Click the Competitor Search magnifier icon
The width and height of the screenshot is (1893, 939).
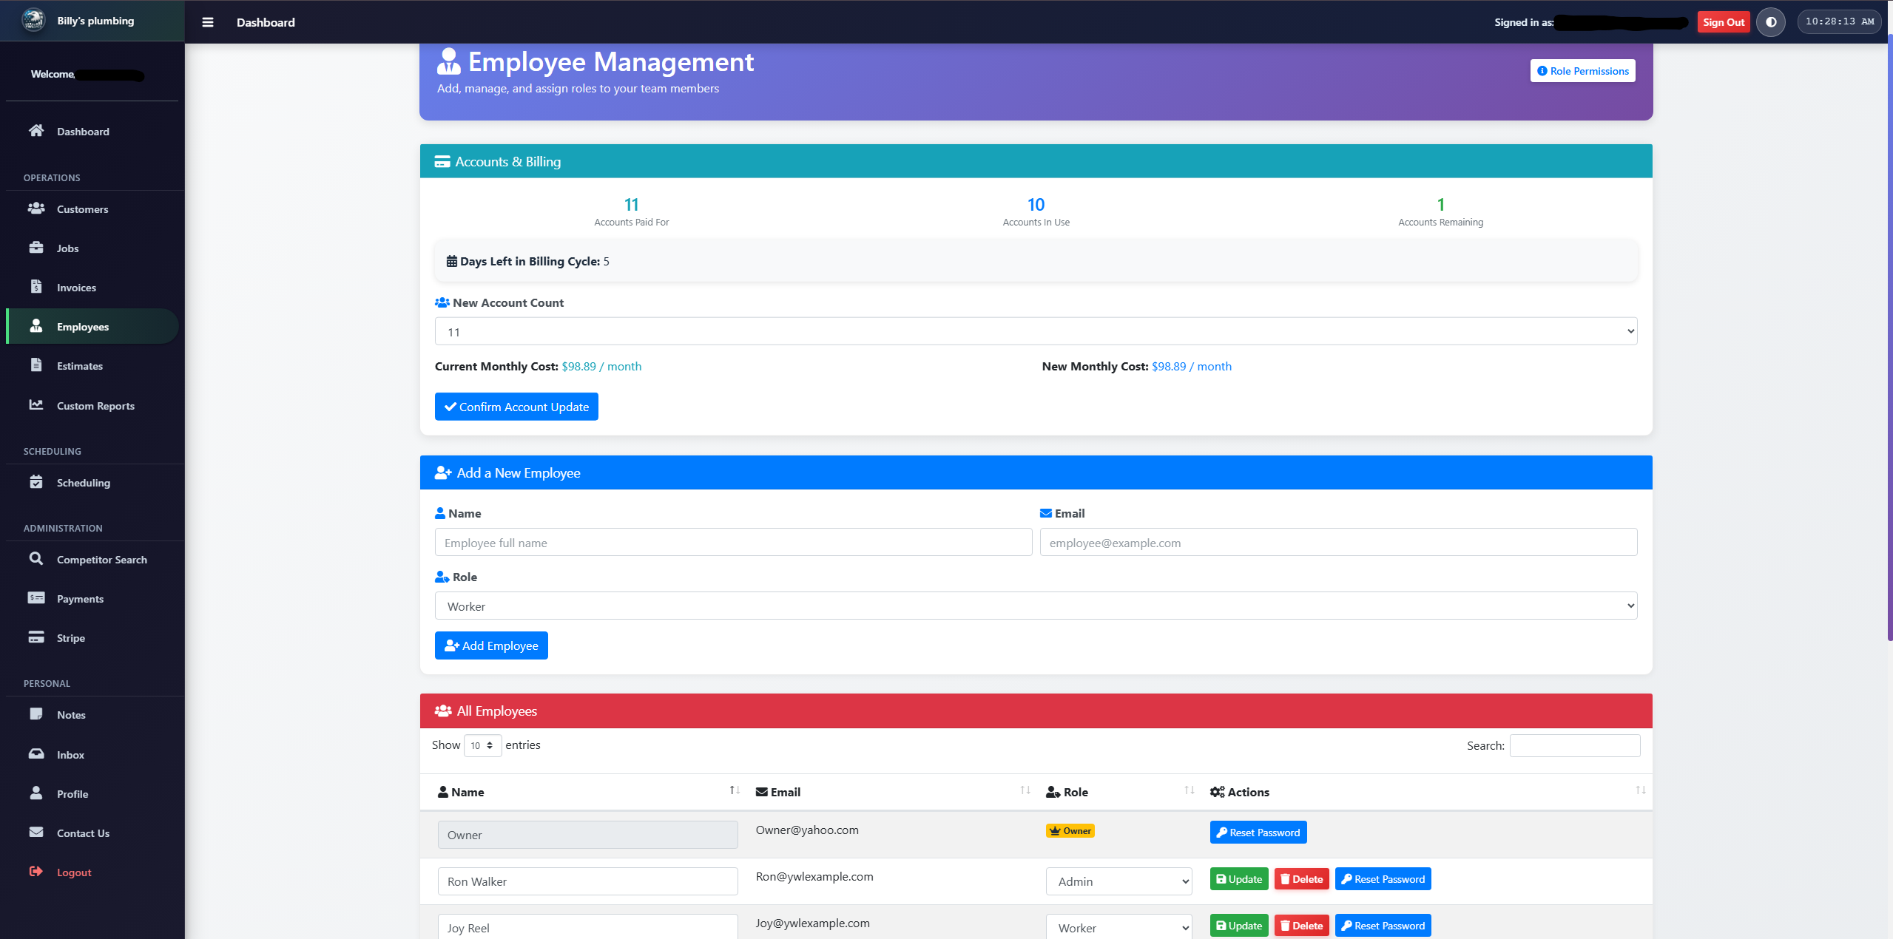[36, 559]
